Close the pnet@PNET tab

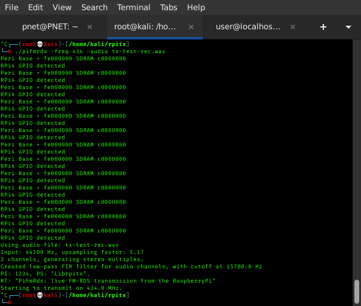pos(90,27)
